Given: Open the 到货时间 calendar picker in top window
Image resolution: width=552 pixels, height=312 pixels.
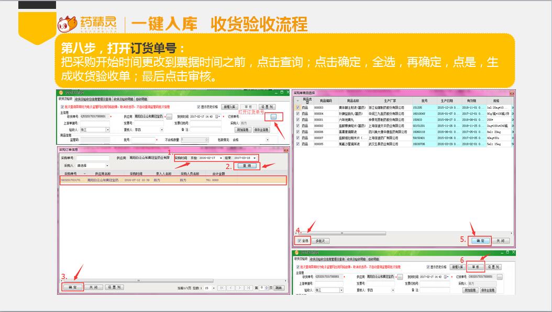Looking at the screenshot, I should pyautogui.click(x=218, y=117).
